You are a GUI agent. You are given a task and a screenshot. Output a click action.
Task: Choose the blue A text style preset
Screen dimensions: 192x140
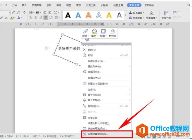(78, 15)
